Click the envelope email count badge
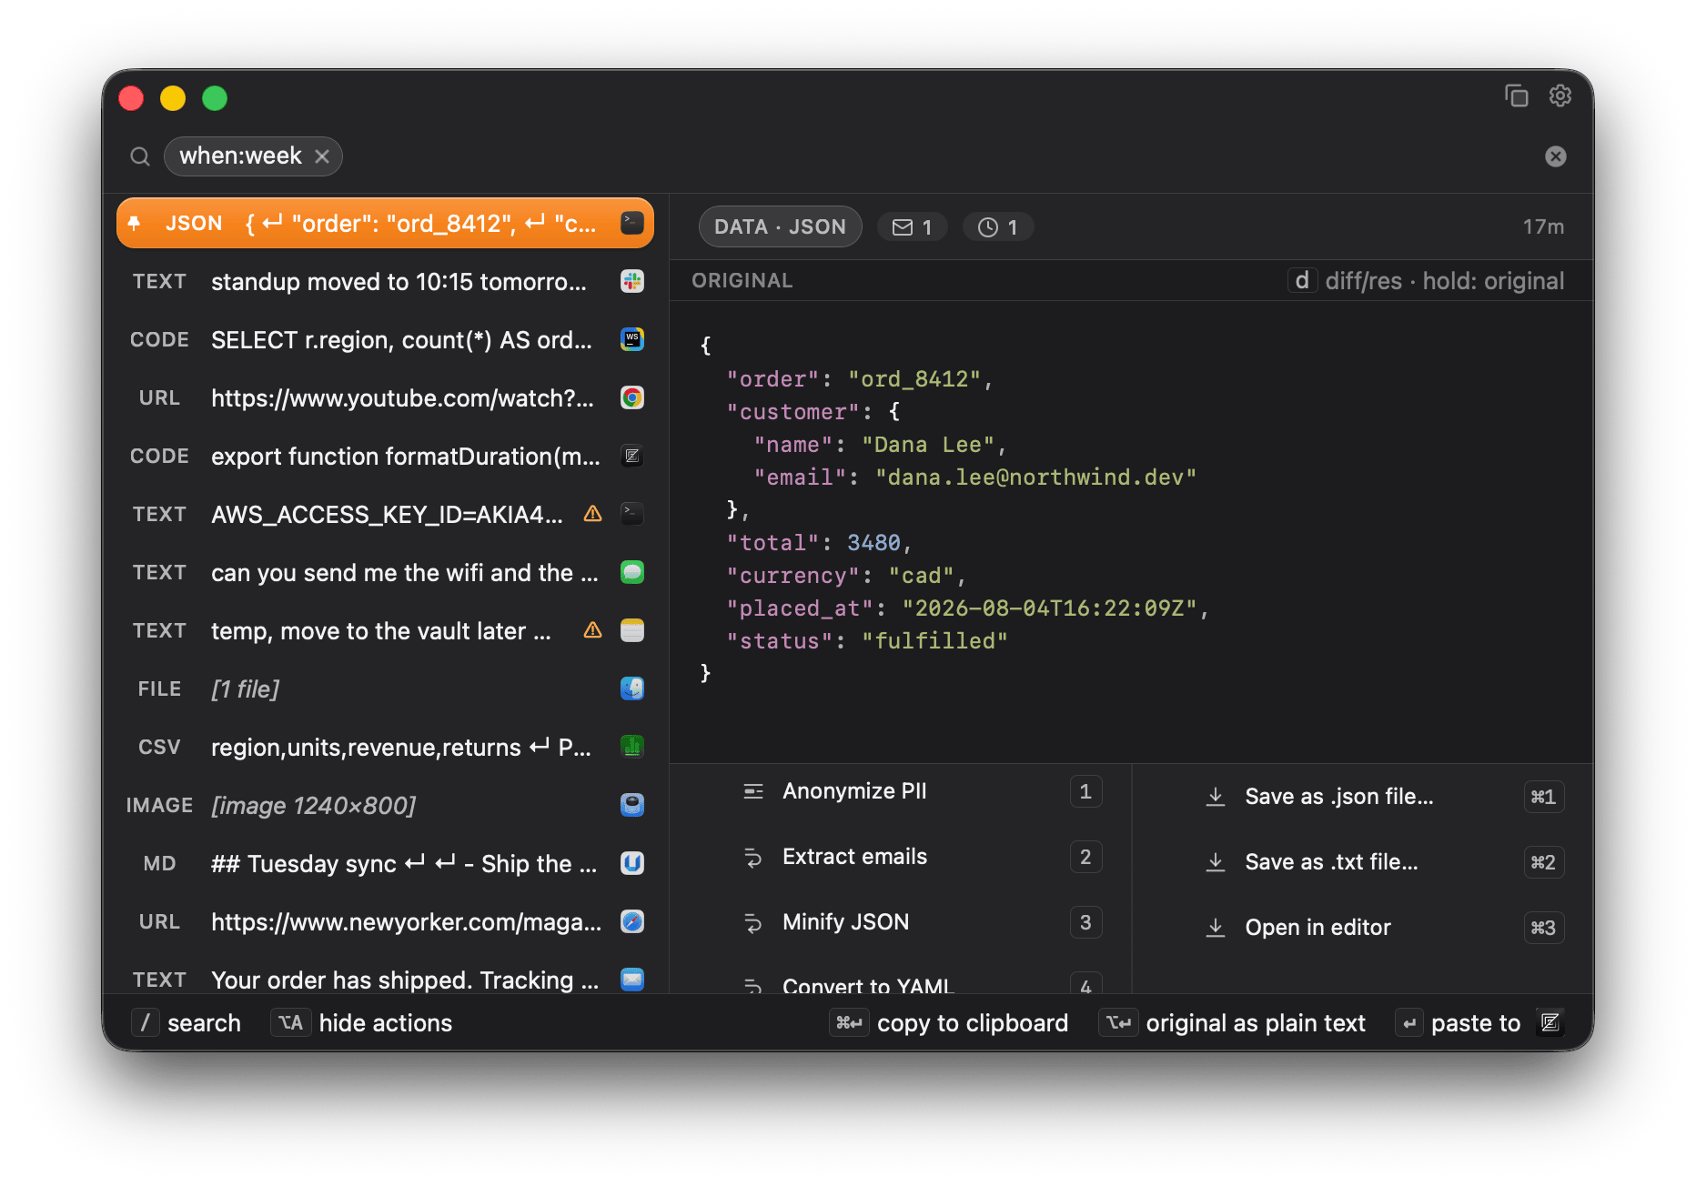The image size is (1696, 1186). coord(912,226)
